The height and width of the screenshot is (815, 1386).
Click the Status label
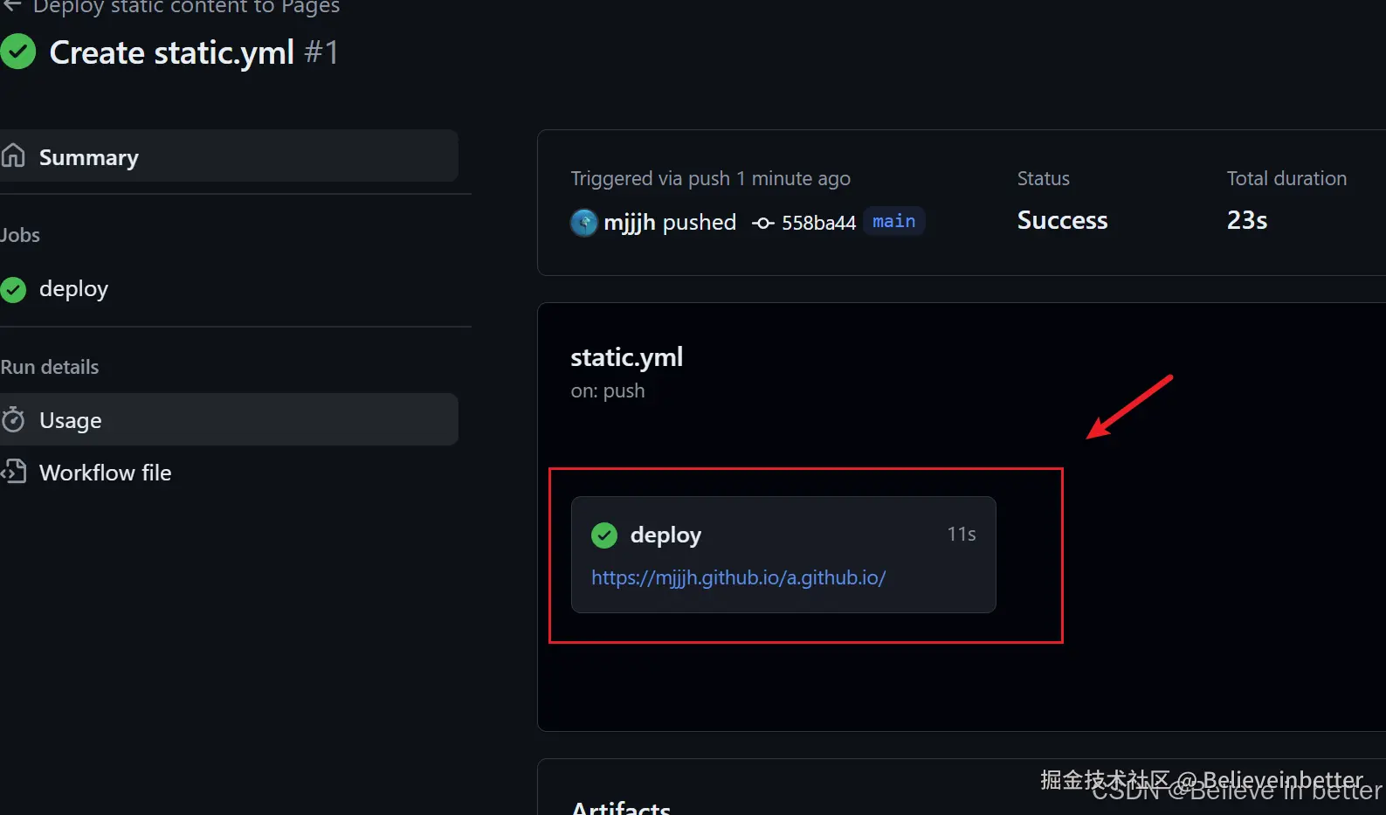tap(1043, 178)
